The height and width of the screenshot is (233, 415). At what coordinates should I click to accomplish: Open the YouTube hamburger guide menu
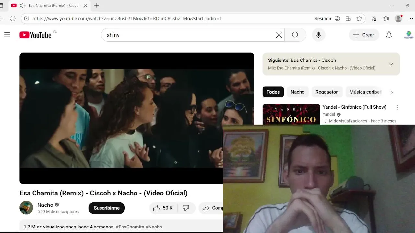pos(7,35)
